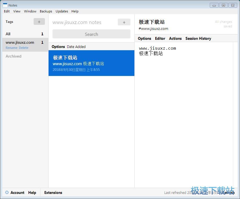
Task: Click the Notes app icon in title bar
Action: point(5,5)
